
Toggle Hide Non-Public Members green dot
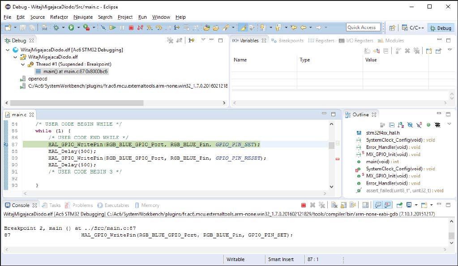point(428,125)
